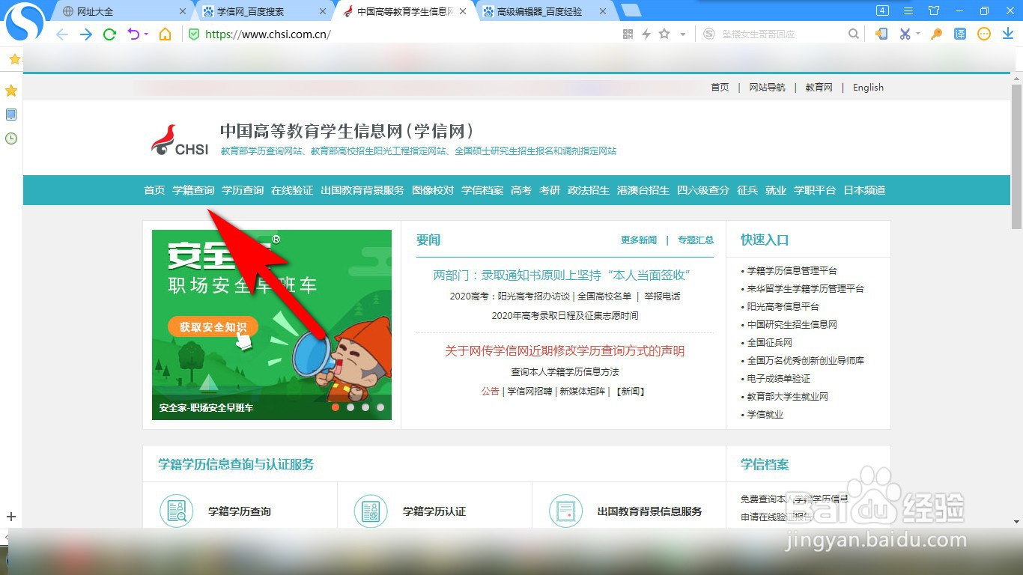This screenshot has width=1023, height=575.
Task: Open the browser home page icon
Action: pos(165,34)
